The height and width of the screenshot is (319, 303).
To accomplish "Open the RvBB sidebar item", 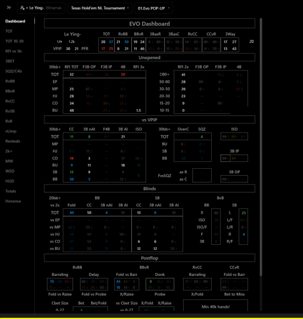I will pyautogui.click(x=10, y=81).
